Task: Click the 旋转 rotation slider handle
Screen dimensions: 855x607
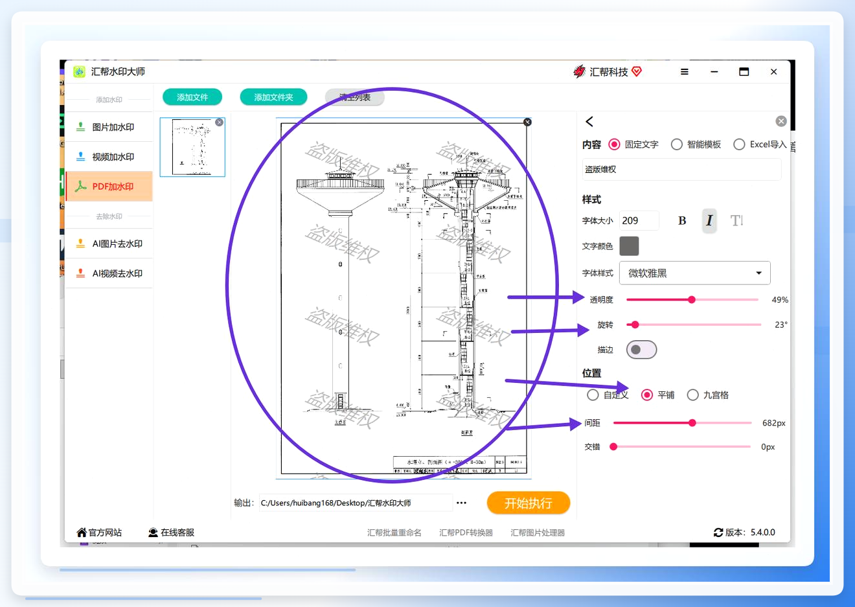Action: pyautogui.click(x=635, y=325)
